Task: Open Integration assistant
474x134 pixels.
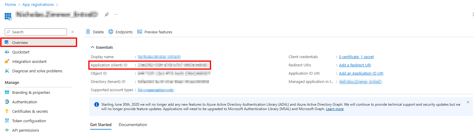Action: coord(29,61)
